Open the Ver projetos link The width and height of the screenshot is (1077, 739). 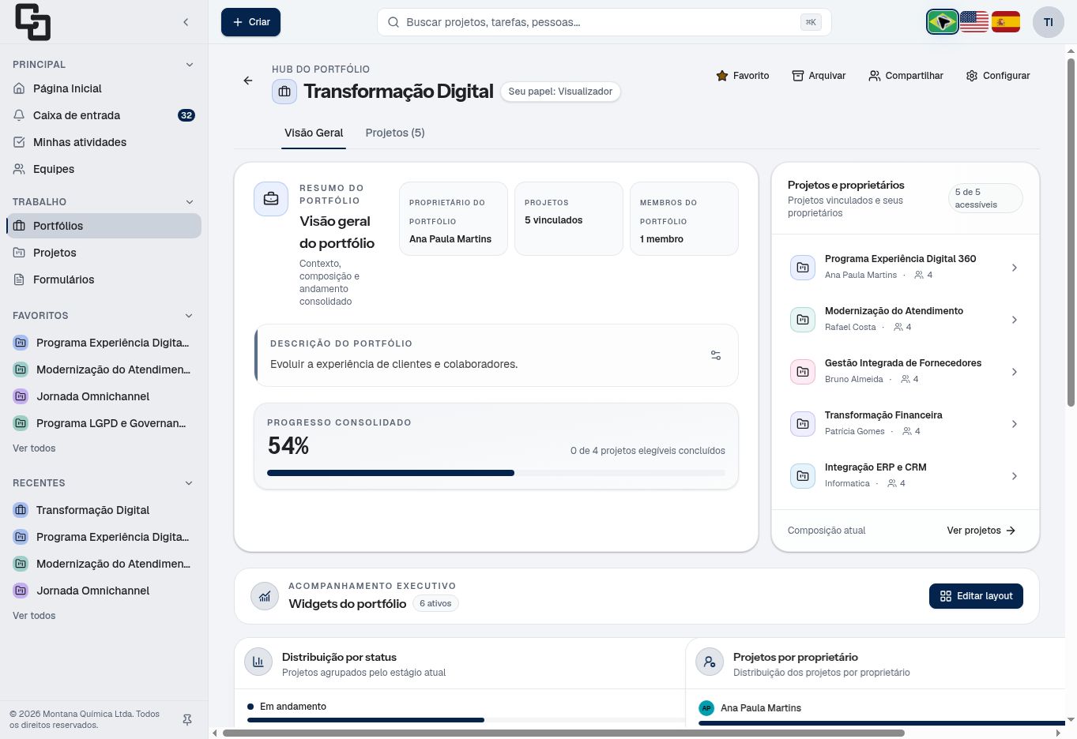[x=981, y=531]
